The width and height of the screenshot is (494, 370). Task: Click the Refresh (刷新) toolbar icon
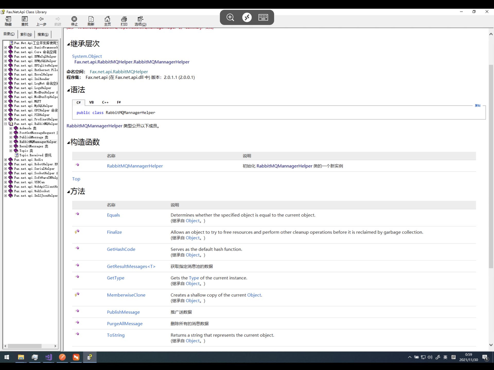tap(91, 21)
